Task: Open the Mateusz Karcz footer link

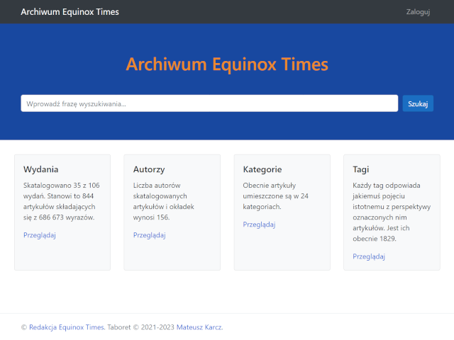Action: point(199,327)
